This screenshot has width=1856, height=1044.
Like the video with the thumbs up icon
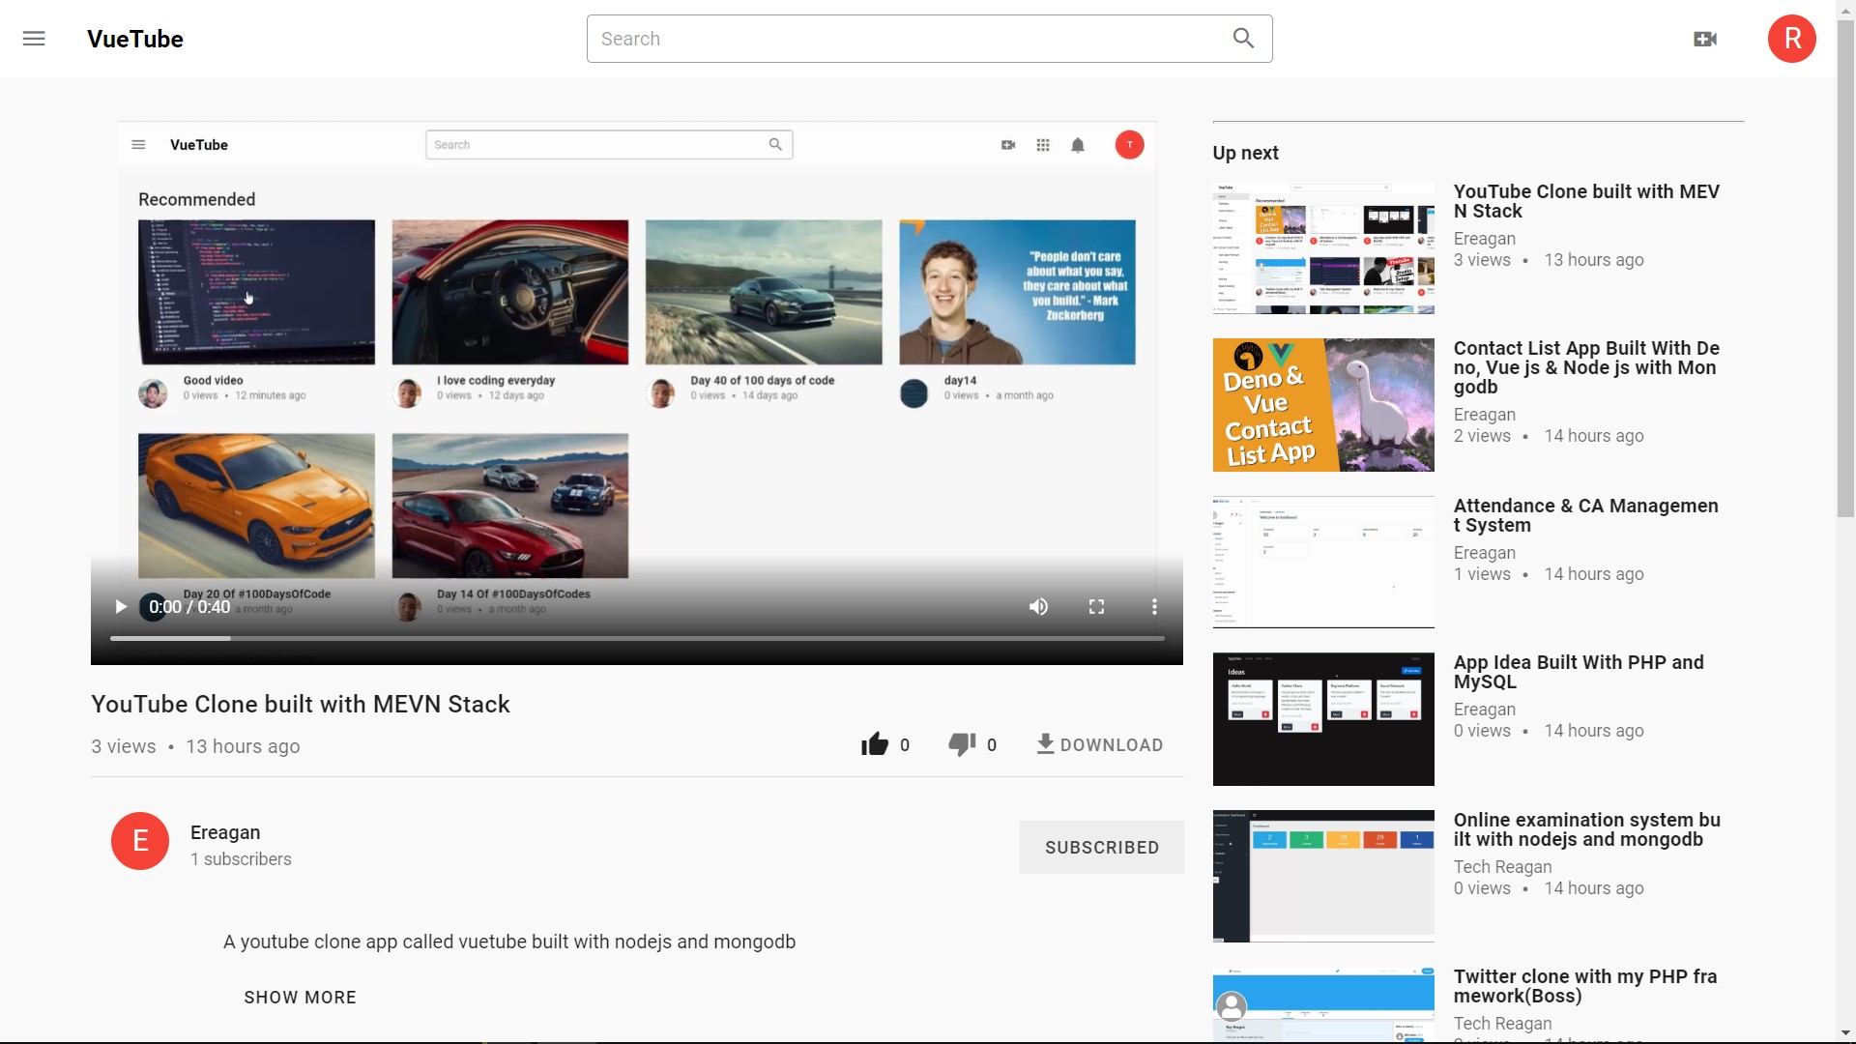click(x=875, y=744)
